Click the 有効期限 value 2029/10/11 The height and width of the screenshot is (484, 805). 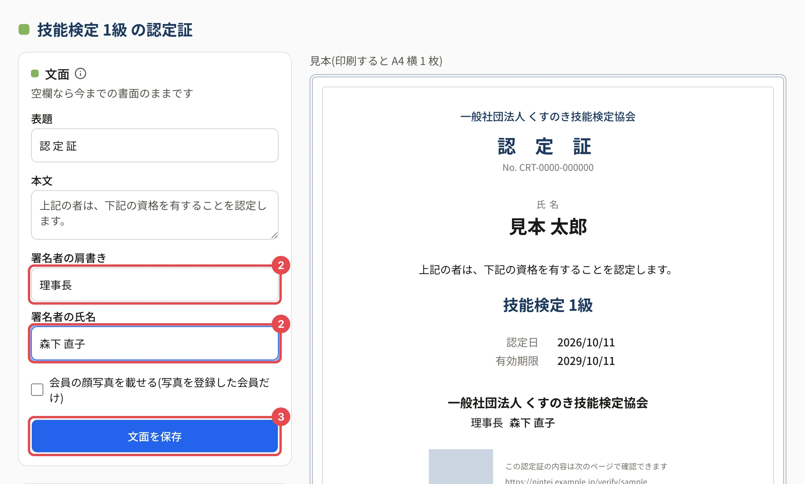tap(586, 361)
